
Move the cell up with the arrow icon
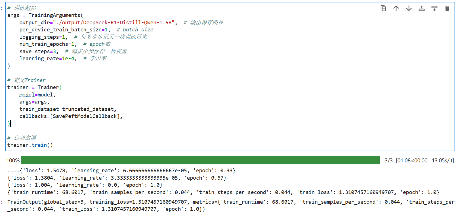tap(396, 8)
